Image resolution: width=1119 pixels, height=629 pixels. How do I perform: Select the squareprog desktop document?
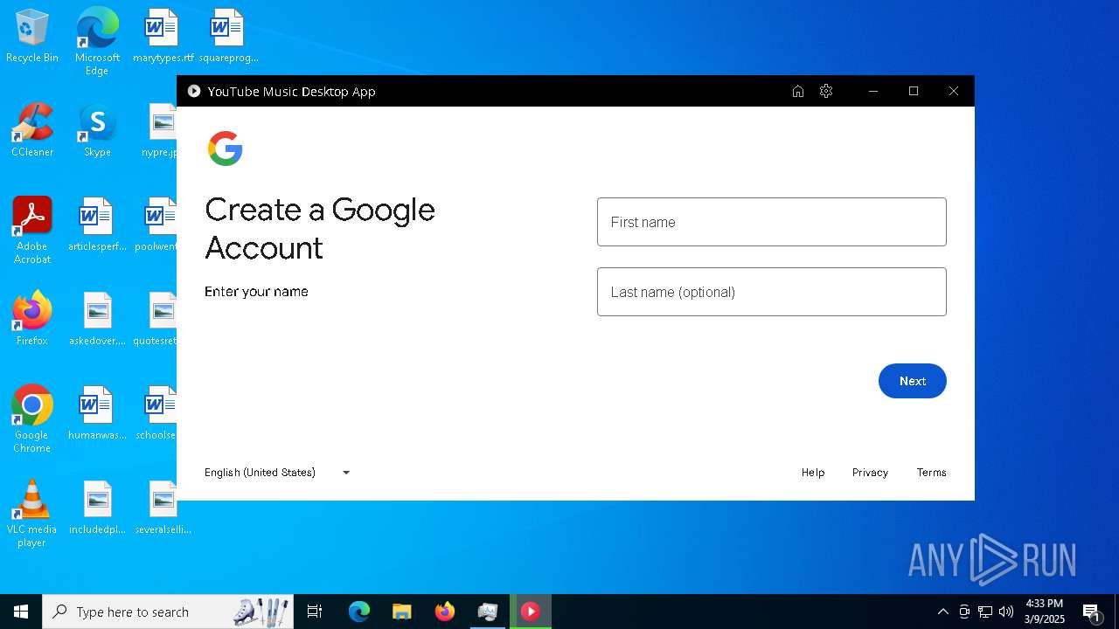tap(227, 37)
